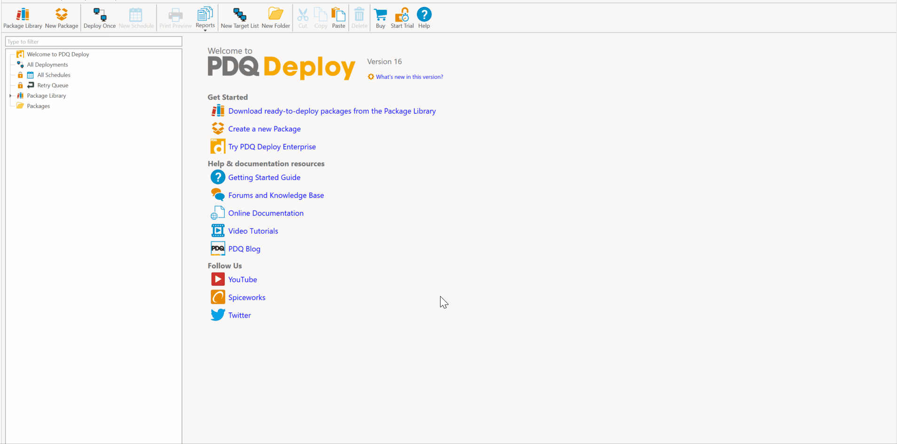897x444 pixels.
Task: Select Retry Queue in tree
Action: pos(53,86)
